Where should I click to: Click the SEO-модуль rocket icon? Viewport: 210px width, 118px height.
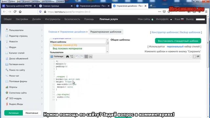pyautogui.click(x=7, y=98)
